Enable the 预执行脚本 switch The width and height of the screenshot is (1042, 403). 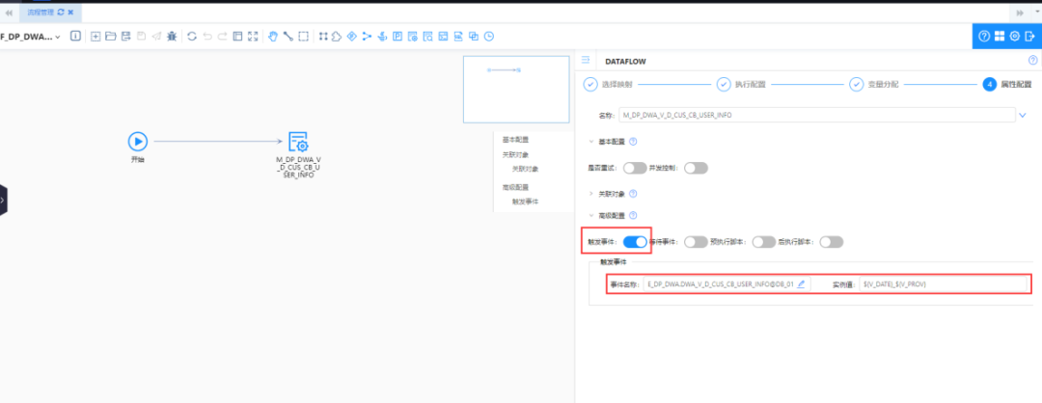pos(763,242)
